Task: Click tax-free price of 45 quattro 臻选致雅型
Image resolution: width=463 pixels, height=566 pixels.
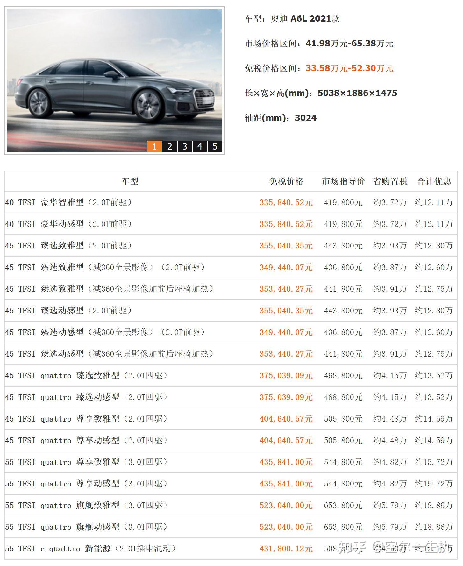Action: (x=286, y=375)
